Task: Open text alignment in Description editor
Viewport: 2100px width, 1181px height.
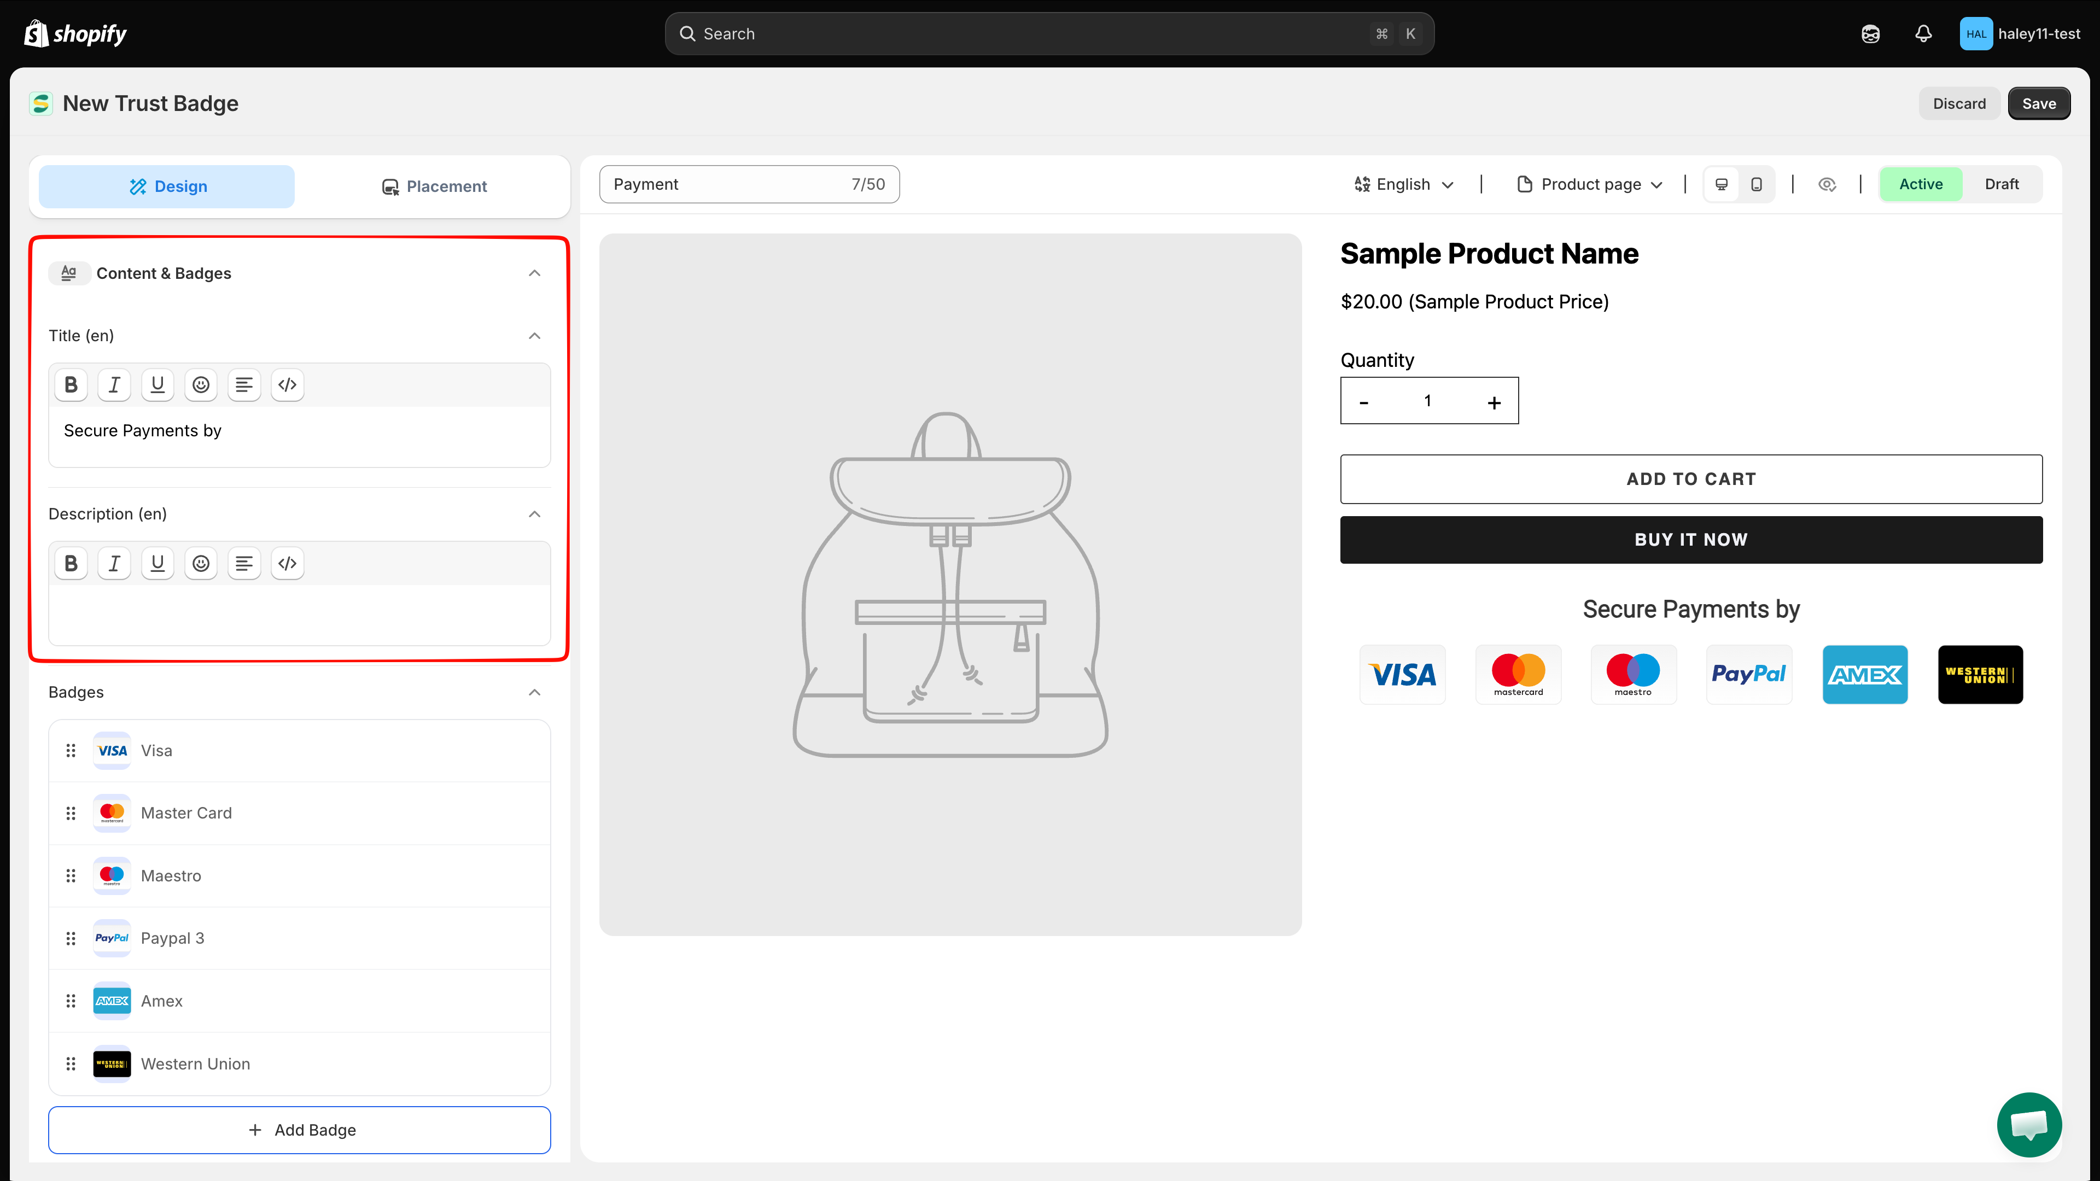Action: tap(244, 563)
